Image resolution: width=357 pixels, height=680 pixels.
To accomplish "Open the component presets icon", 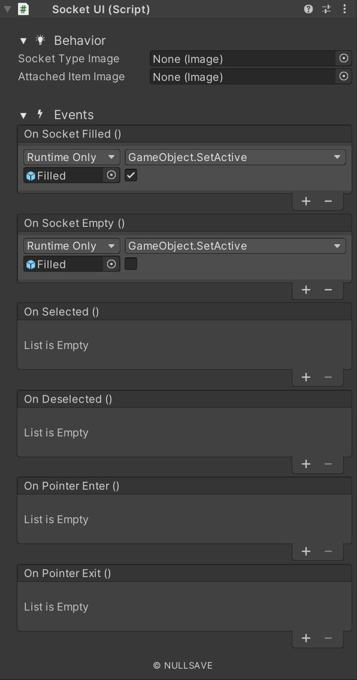I will (x=326, y=9).
